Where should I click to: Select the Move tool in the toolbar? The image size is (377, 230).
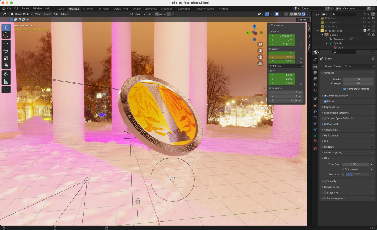6,43
